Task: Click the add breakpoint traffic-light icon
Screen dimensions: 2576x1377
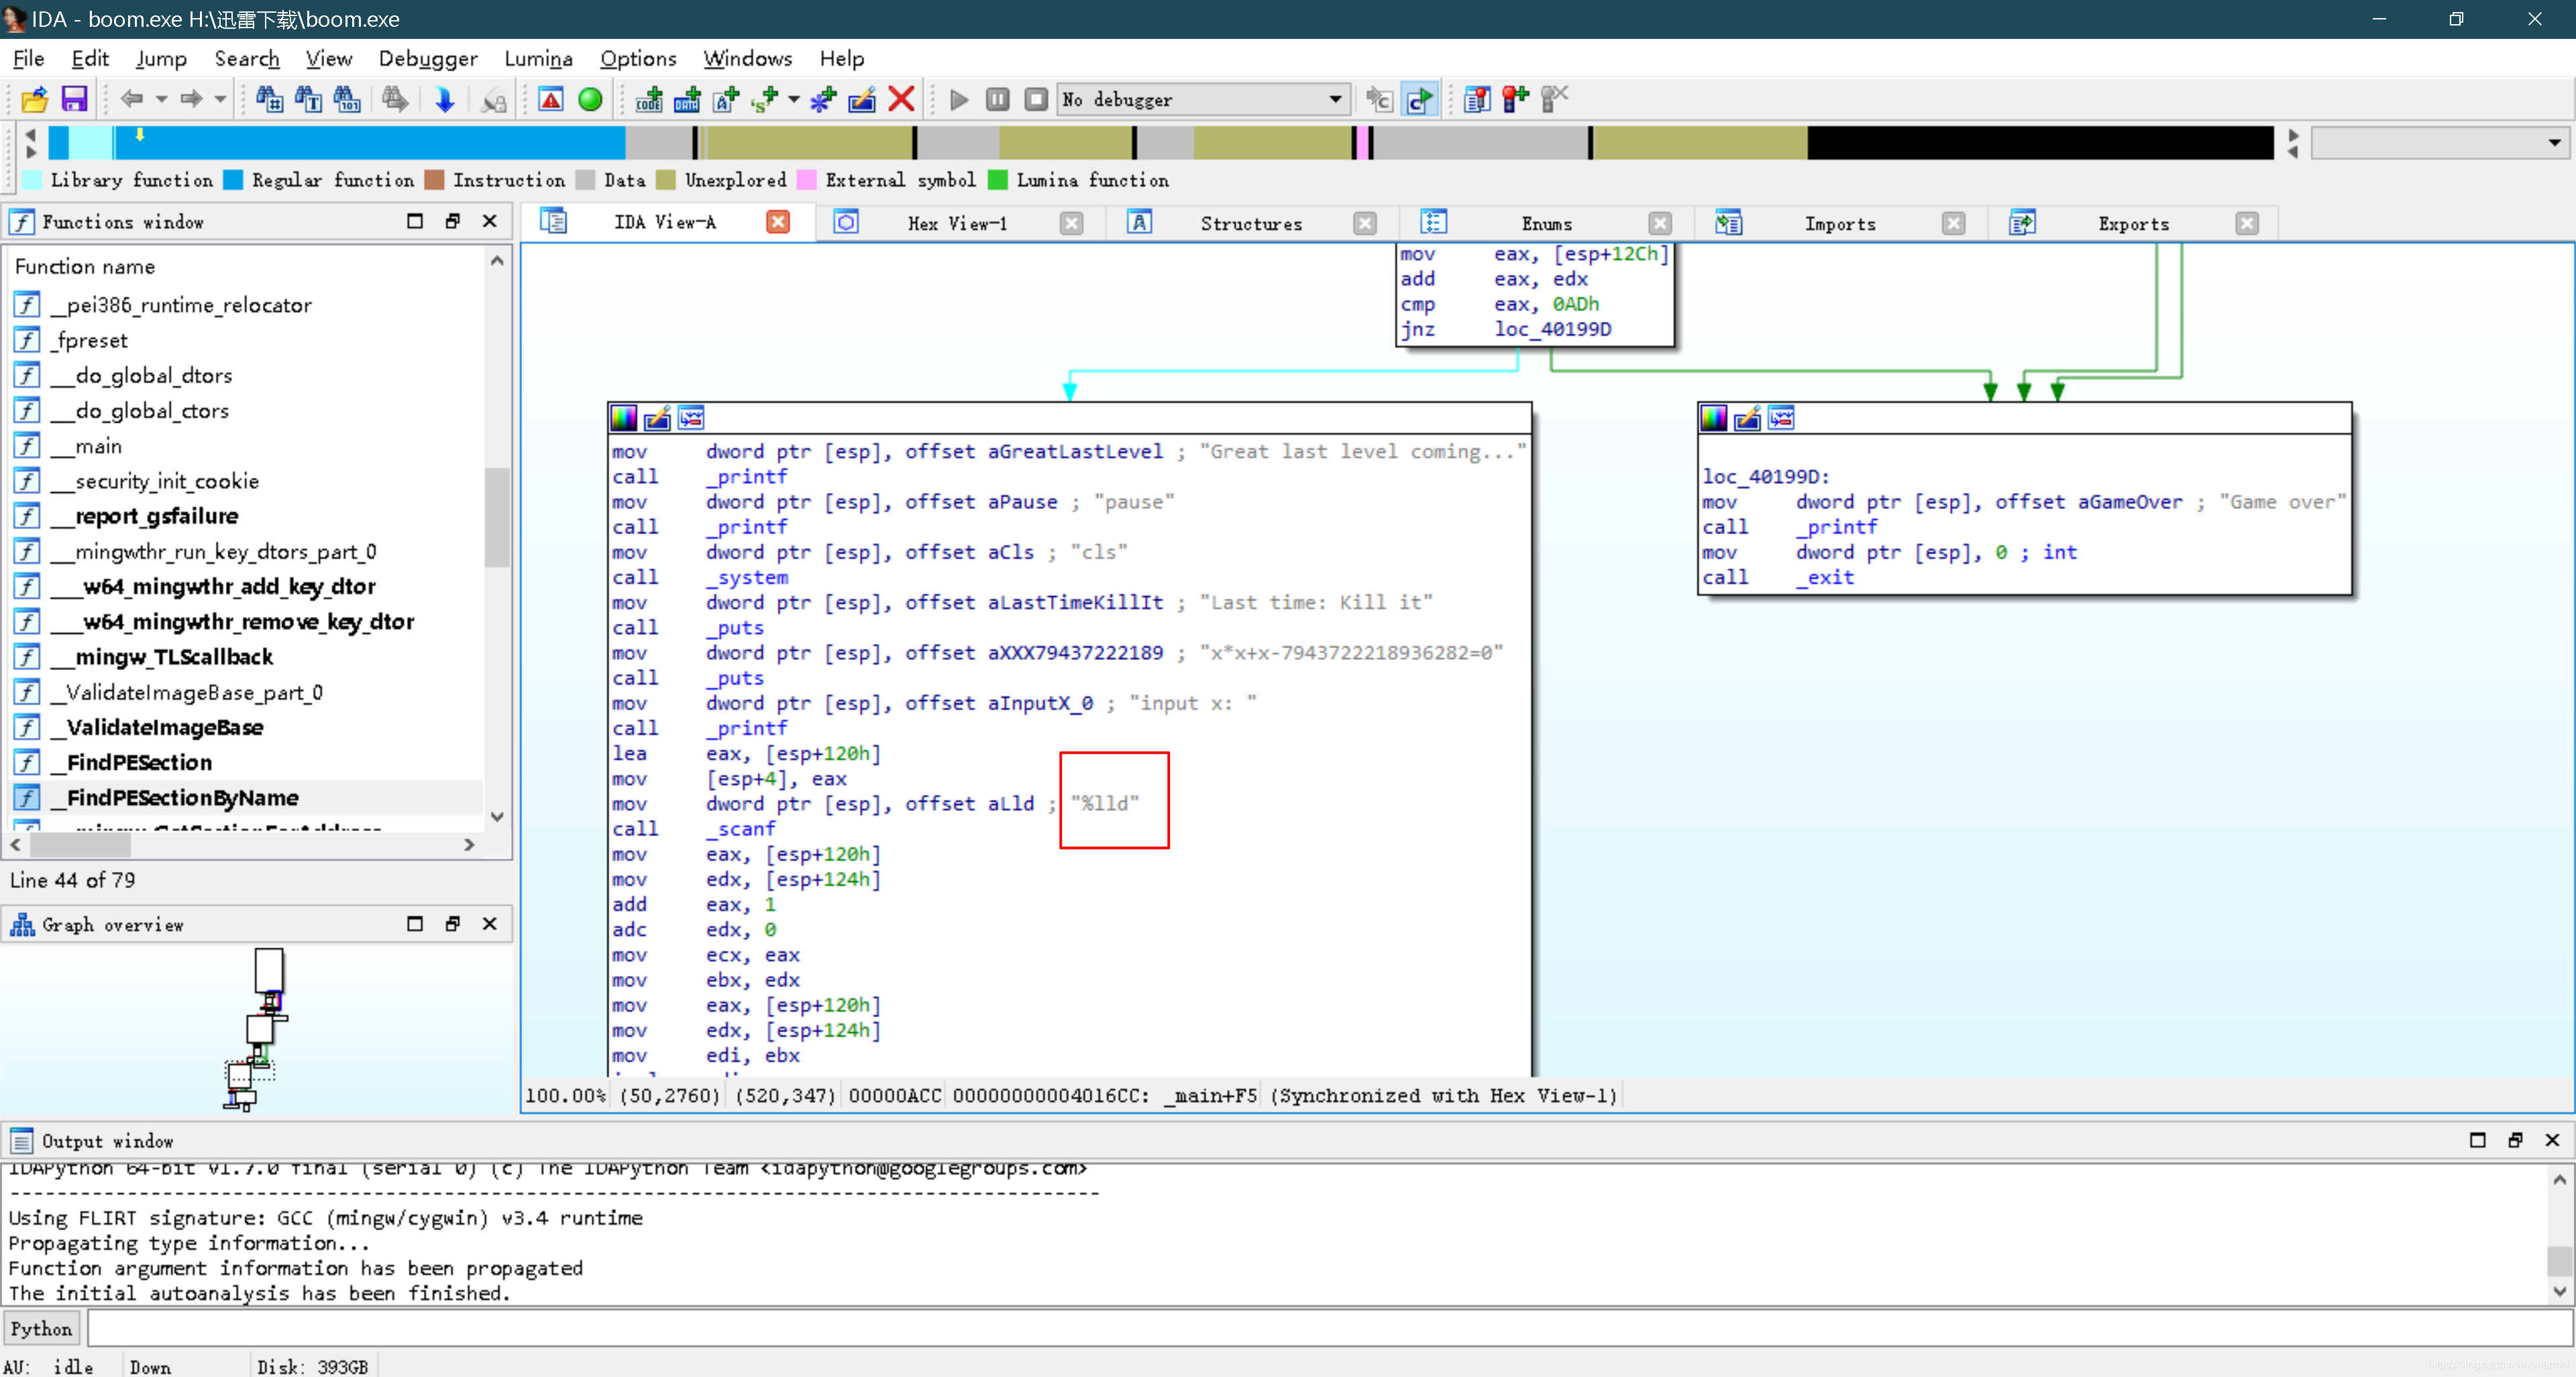Action: click(1516, 99)
